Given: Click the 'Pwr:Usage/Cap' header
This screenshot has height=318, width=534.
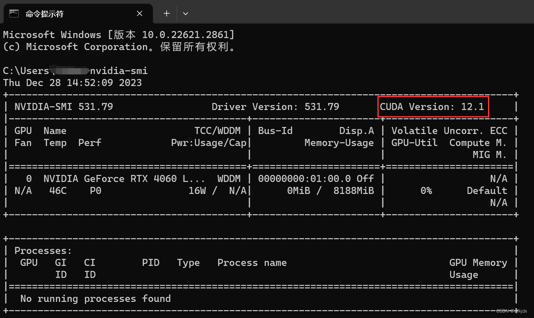Looking at the screenshot, I should click(x=209, y=143).
